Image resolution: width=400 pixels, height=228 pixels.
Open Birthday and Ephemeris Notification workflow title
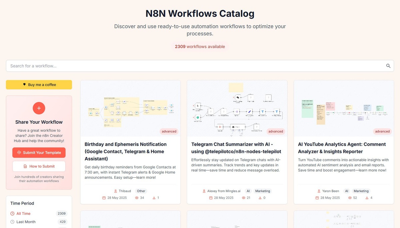click(126, 151)
